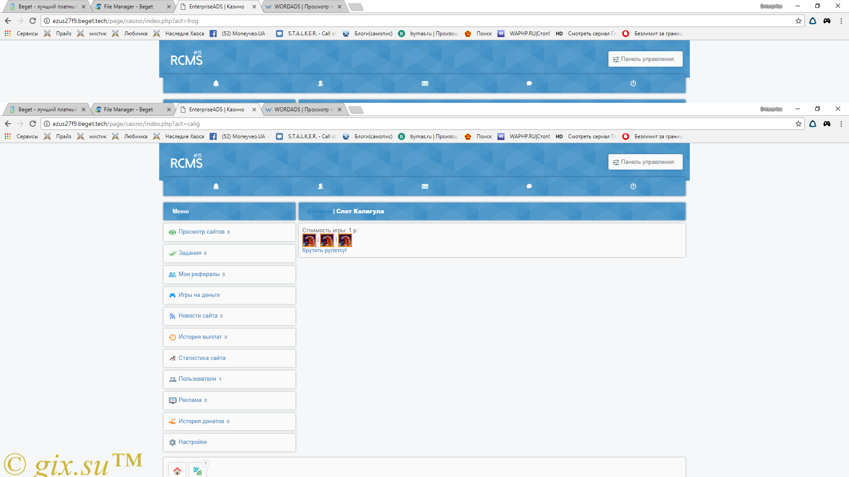This screenshot has width=849, height=477.
Task: Click the power icon in upper browser page
Action: point(633,83)
